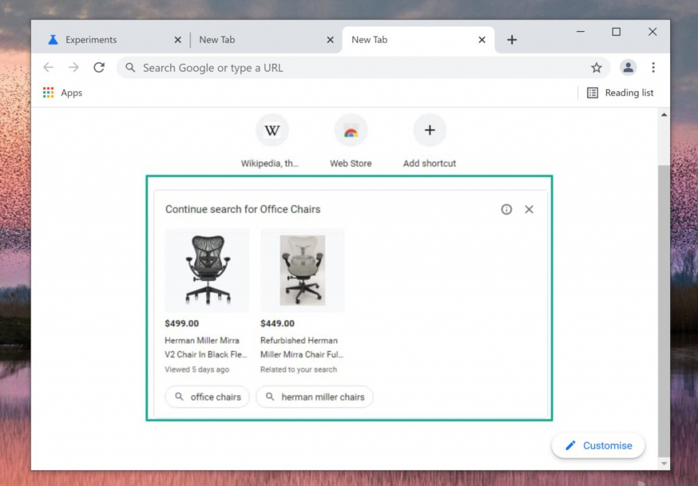Open the Refurbished Herman Miller Mirra title
The height and width of the screenshot is (486, 698).
[x=302, y=347]
